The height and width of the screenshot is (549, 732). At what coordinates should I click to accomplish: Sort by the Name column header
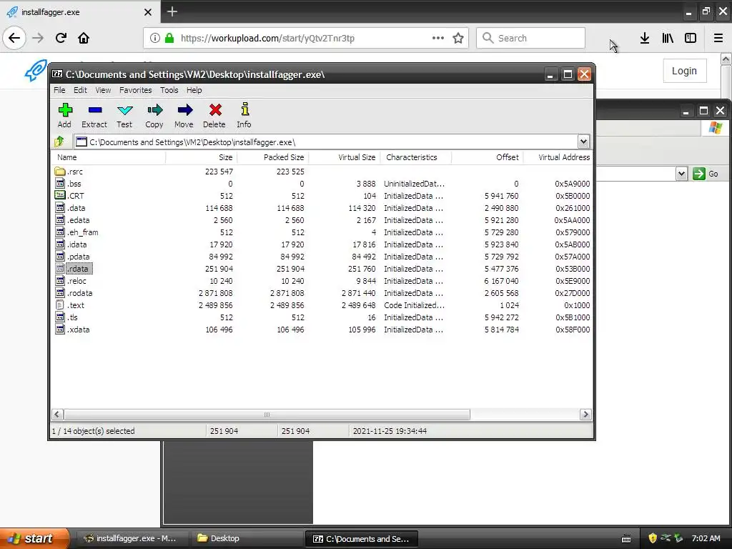point(109,157)
